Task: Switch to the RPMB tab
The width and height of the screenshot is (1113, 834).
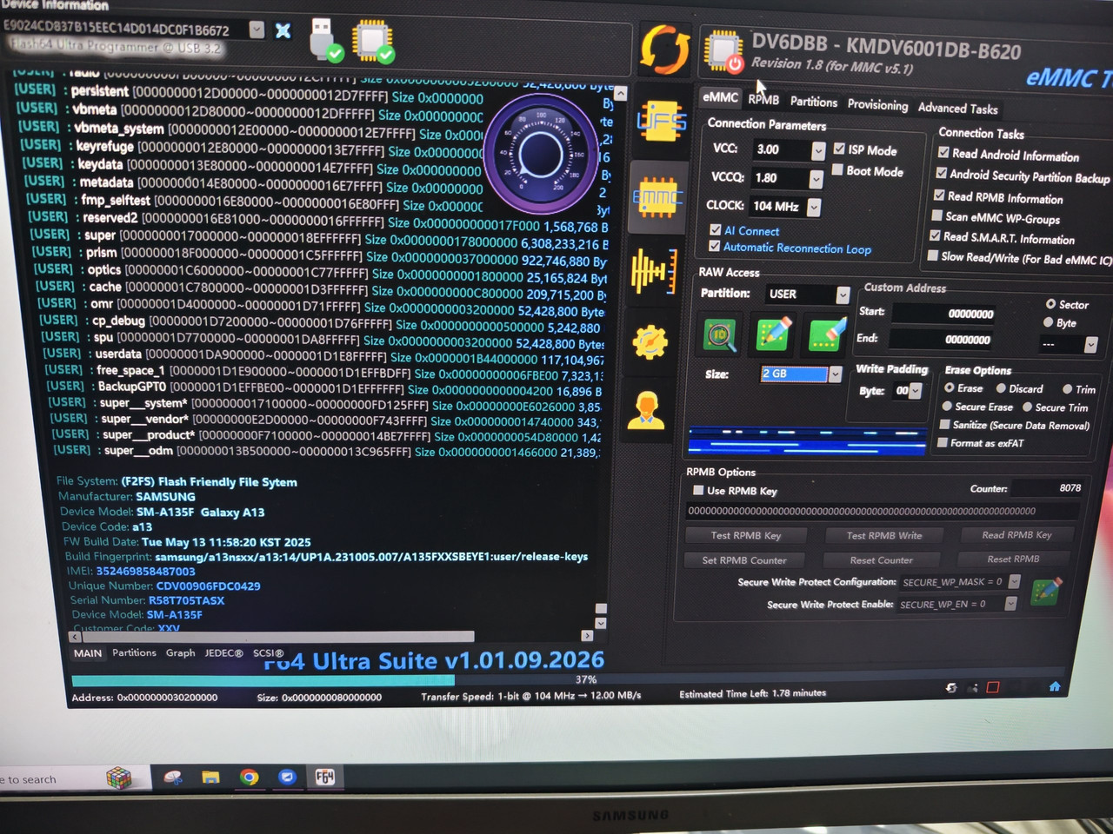Action: click(x=763, y=100)
